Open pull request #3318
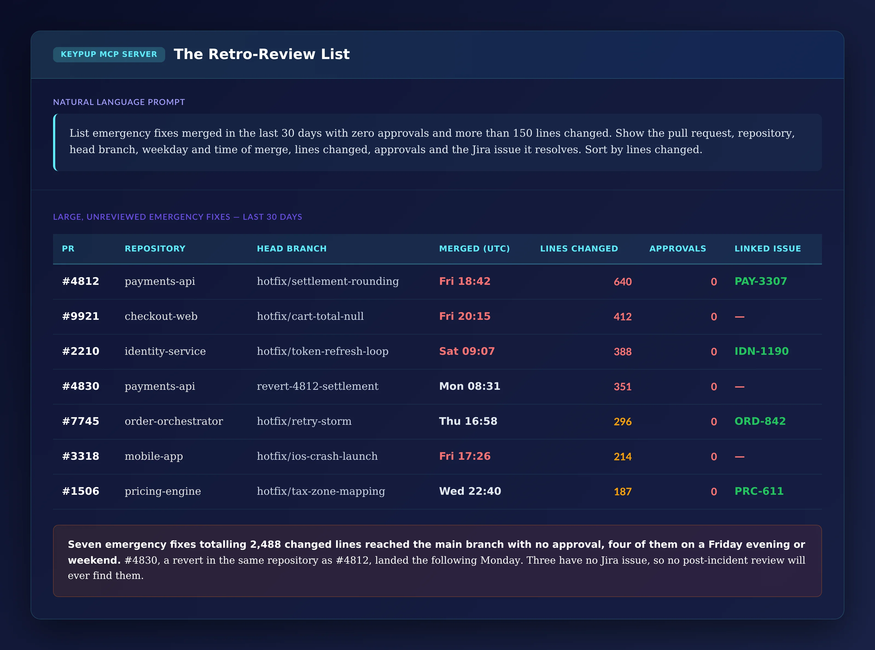875x650 pixels. [x=81, y=456]
